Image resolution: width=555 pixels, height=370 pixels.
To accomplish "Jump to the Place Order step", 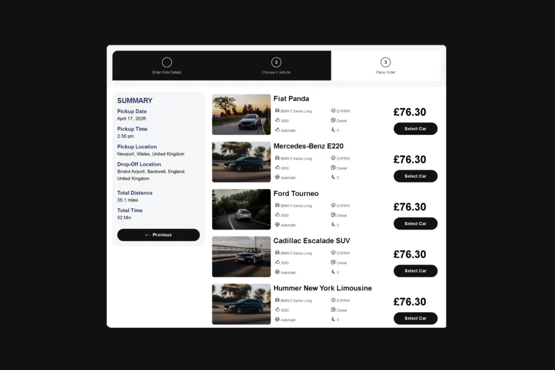I will [x=385, y=66].
